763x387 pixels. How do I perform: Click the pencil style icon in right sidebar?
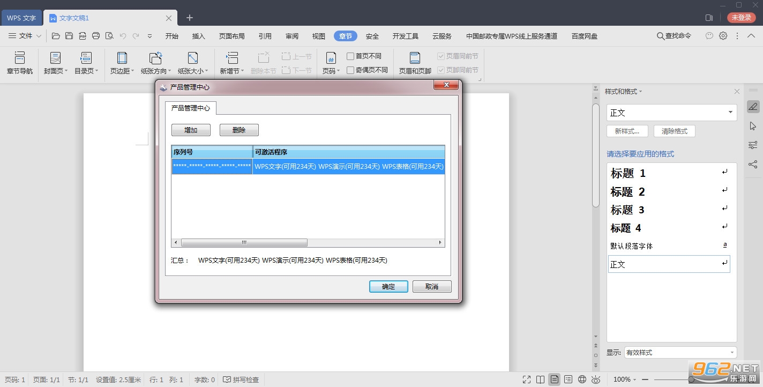pos(753,107)
